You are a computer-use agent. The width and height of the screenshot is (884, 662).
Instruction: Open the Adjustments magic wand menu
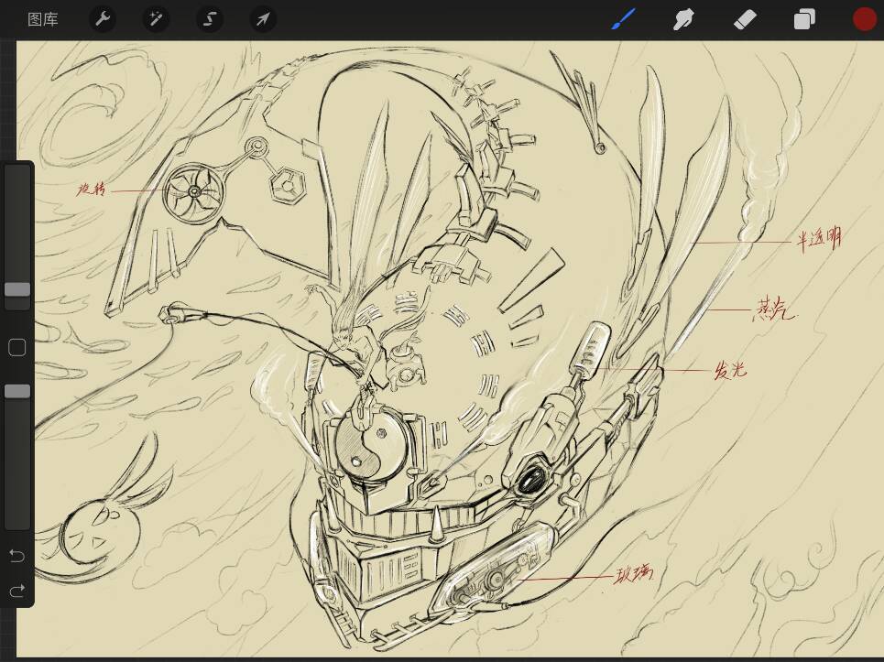pyautogui.click(x=156, y=19)
